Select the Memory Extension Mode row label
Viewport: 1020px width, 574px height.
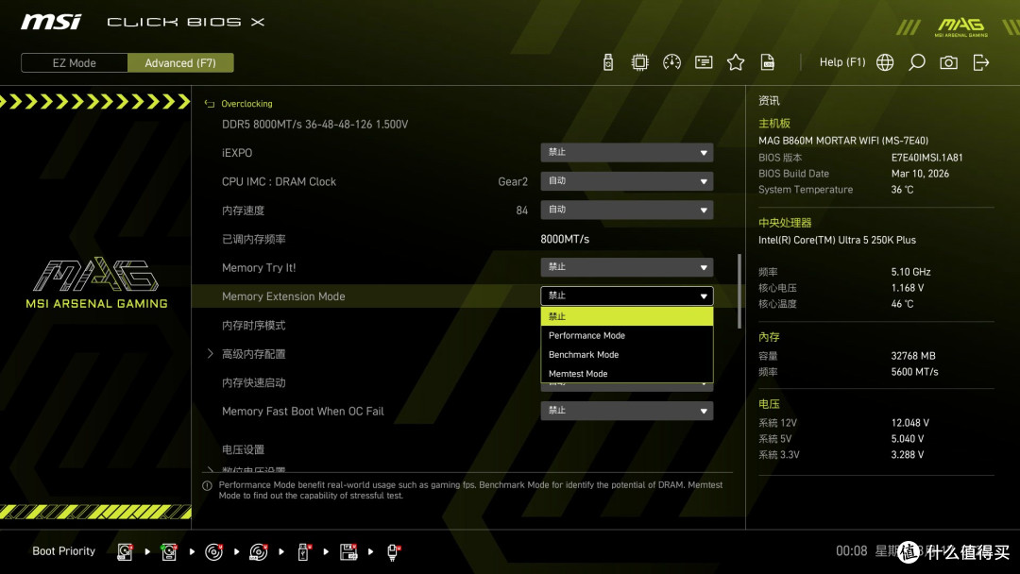283,296
